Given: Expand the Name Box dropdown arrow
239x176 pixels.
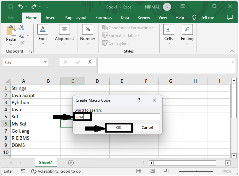Looking at the screenshot, I should [x=46, y=62].
